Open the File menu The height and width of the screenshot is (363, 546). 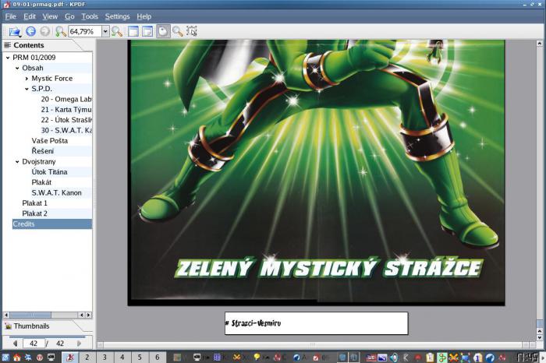pyautogui.click(x=10, y=16)
